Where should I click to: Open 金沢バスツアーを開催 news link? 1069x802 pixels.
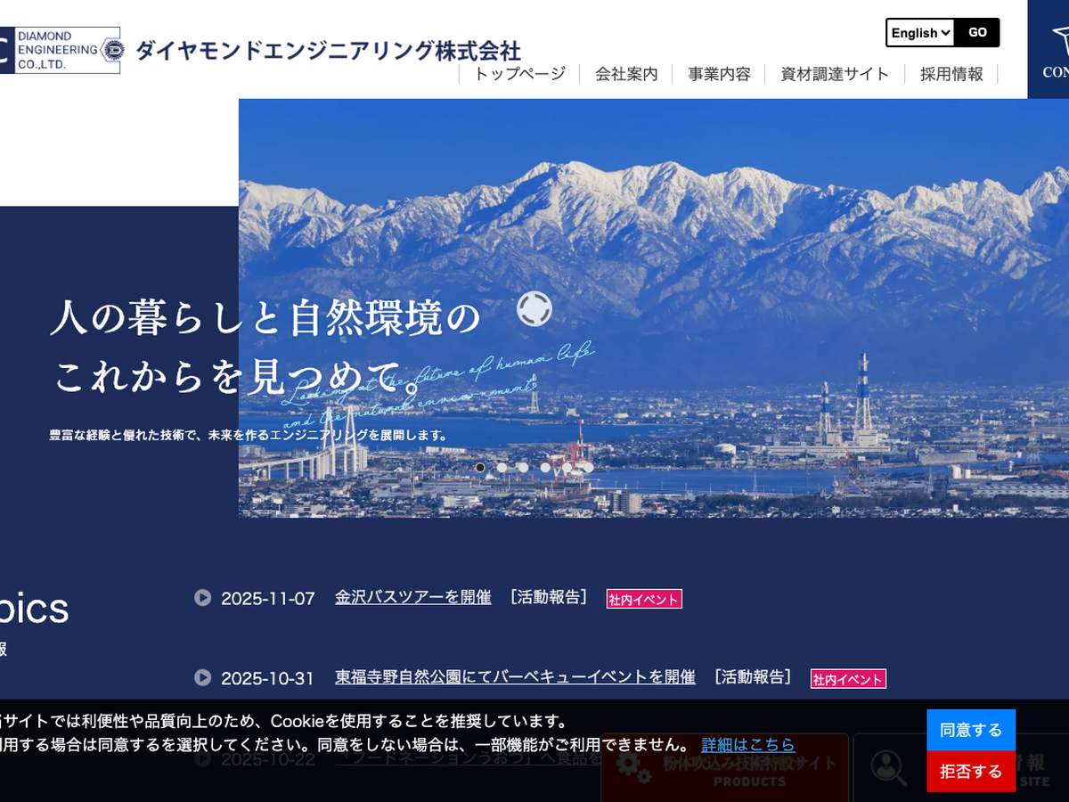(x=412, y=597)
